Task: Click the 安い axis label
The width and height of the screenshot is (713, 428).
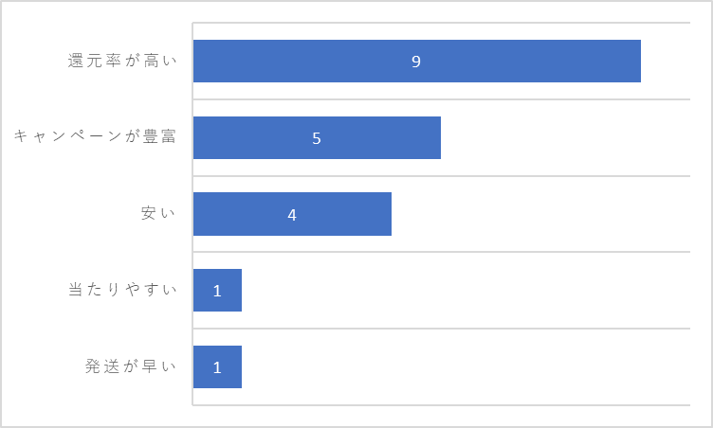Action: [158, 213]
